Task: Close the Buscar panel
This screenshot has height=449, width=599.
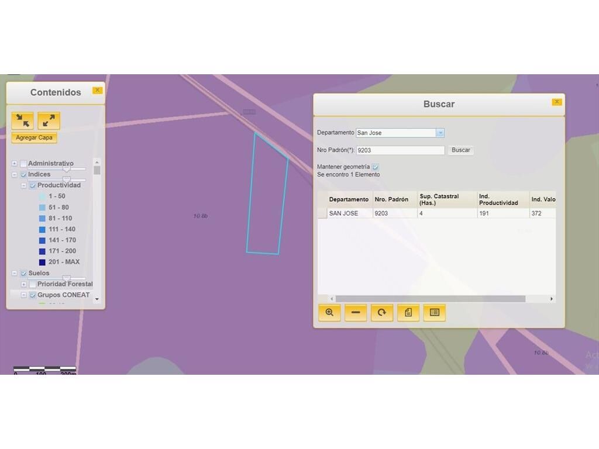Action: (x=556, y=102)
